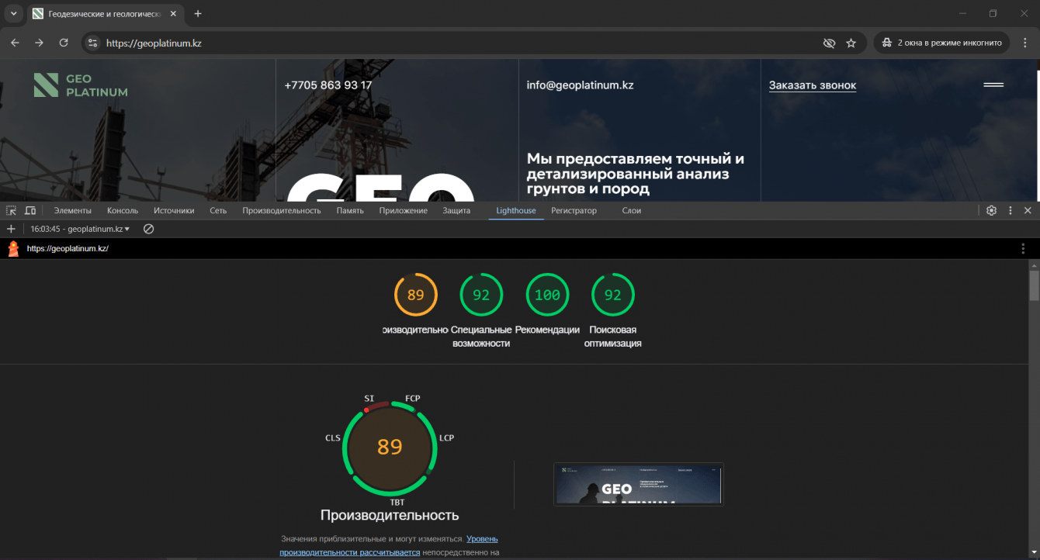Jump to the Рекомендации score gauge 100
The image size is (1040, 560).
547,295
